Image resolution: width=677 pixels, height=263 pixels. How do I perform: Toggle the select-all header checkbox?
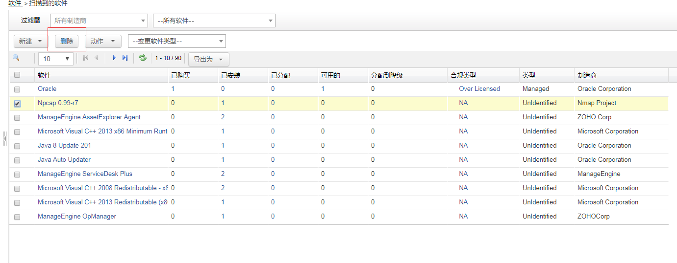click(x=17, y=75)
